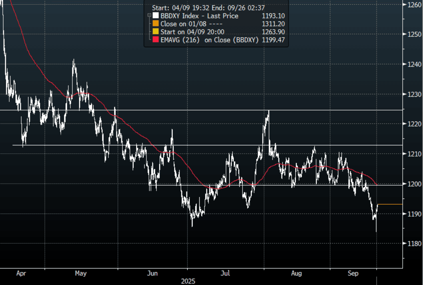Select the Start on 04/09 20:00 entry
Image resolution: width=423 pixels, height=285 pixels.
click(192, 32)
